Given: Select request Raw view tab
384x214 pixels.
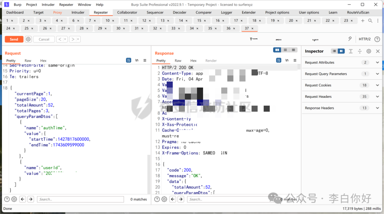Looking at the screenshot, I should click(x=28, y=61).
